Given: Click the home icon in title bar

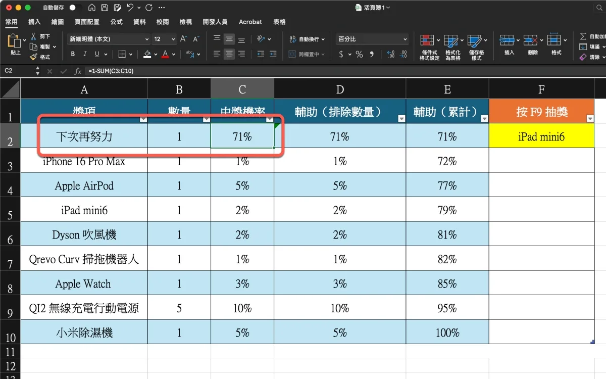Looking at the screenshot, I should [91, 8].
